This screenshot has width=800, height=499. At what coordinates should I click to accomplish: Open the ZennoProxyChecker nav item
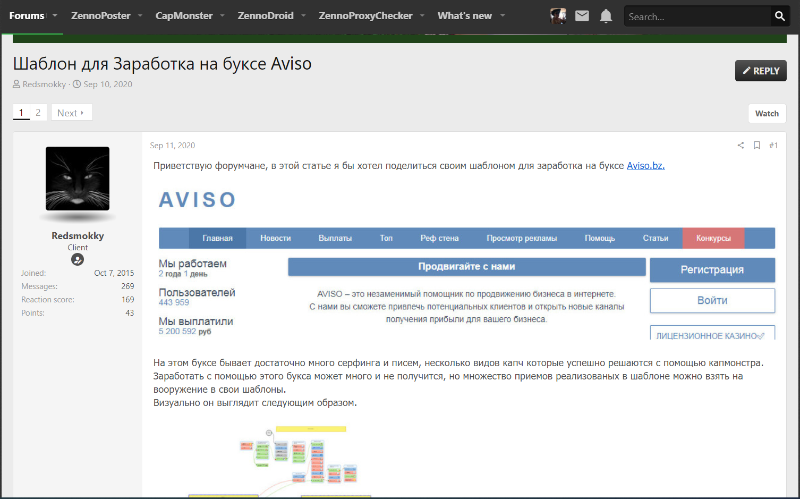pos(365,16)
